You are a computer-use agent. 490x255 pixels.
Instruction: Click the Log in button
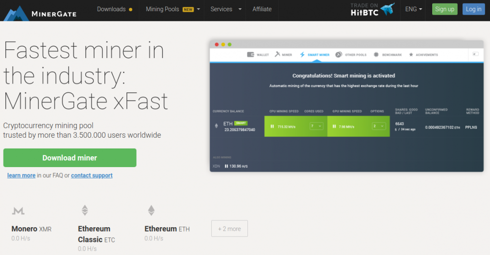(473, 9)
